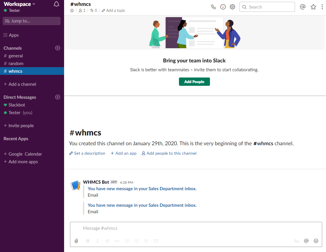
Task: Open the emoji picker
Action: pos(316,241)
